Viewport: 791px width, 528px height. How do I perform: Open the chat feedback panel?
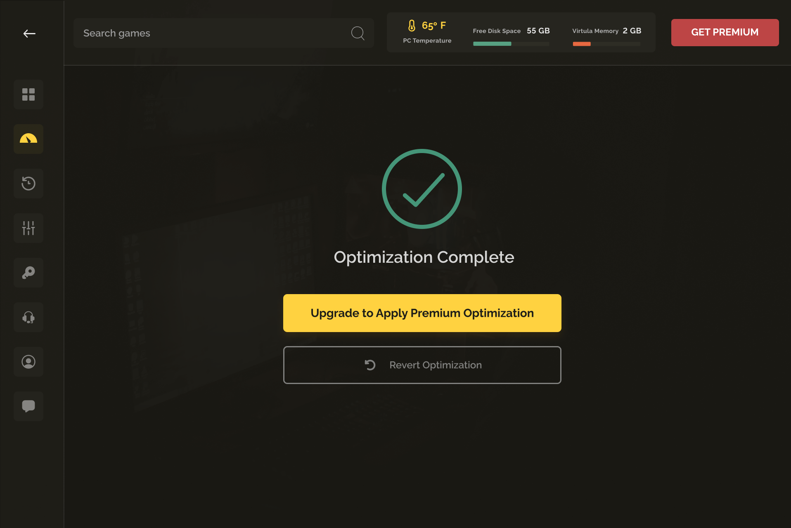[28, 406]
